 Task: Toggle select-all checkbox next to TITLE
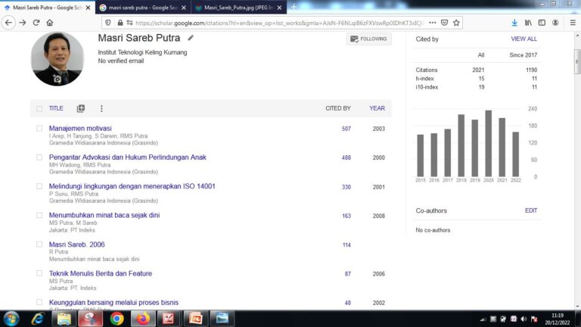click(39, 109)
